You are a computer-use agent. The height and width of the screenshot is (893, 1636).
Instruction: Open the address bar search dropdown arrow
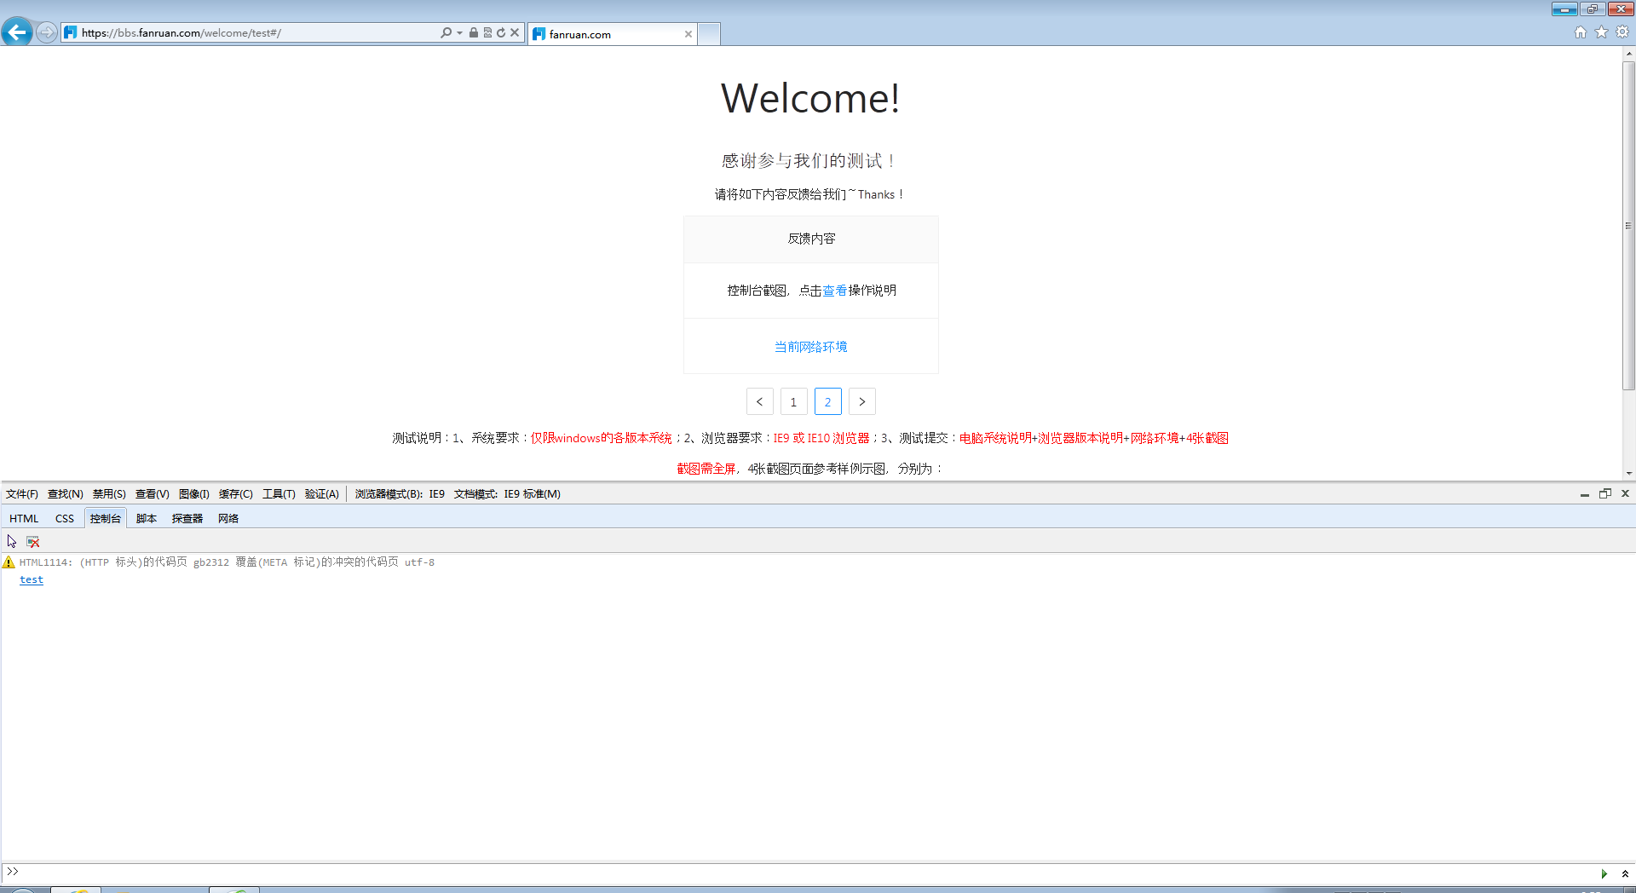coord(460,32)
